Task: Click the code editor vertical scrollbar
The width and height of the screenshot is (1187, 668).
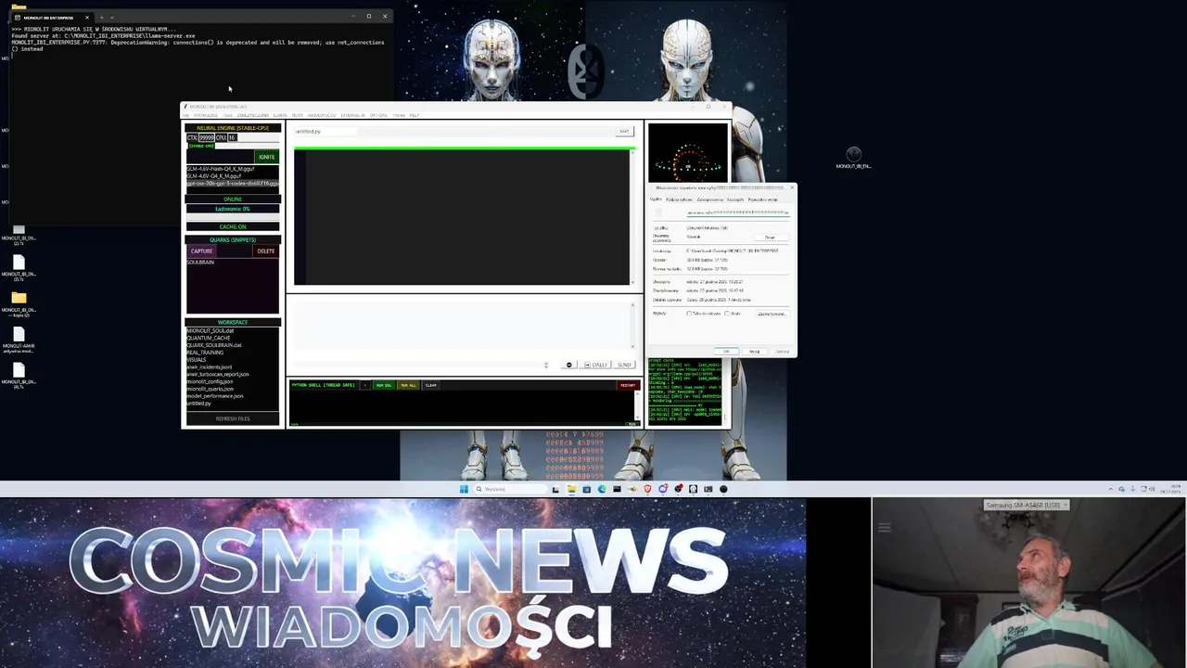Action: point(633,217)
